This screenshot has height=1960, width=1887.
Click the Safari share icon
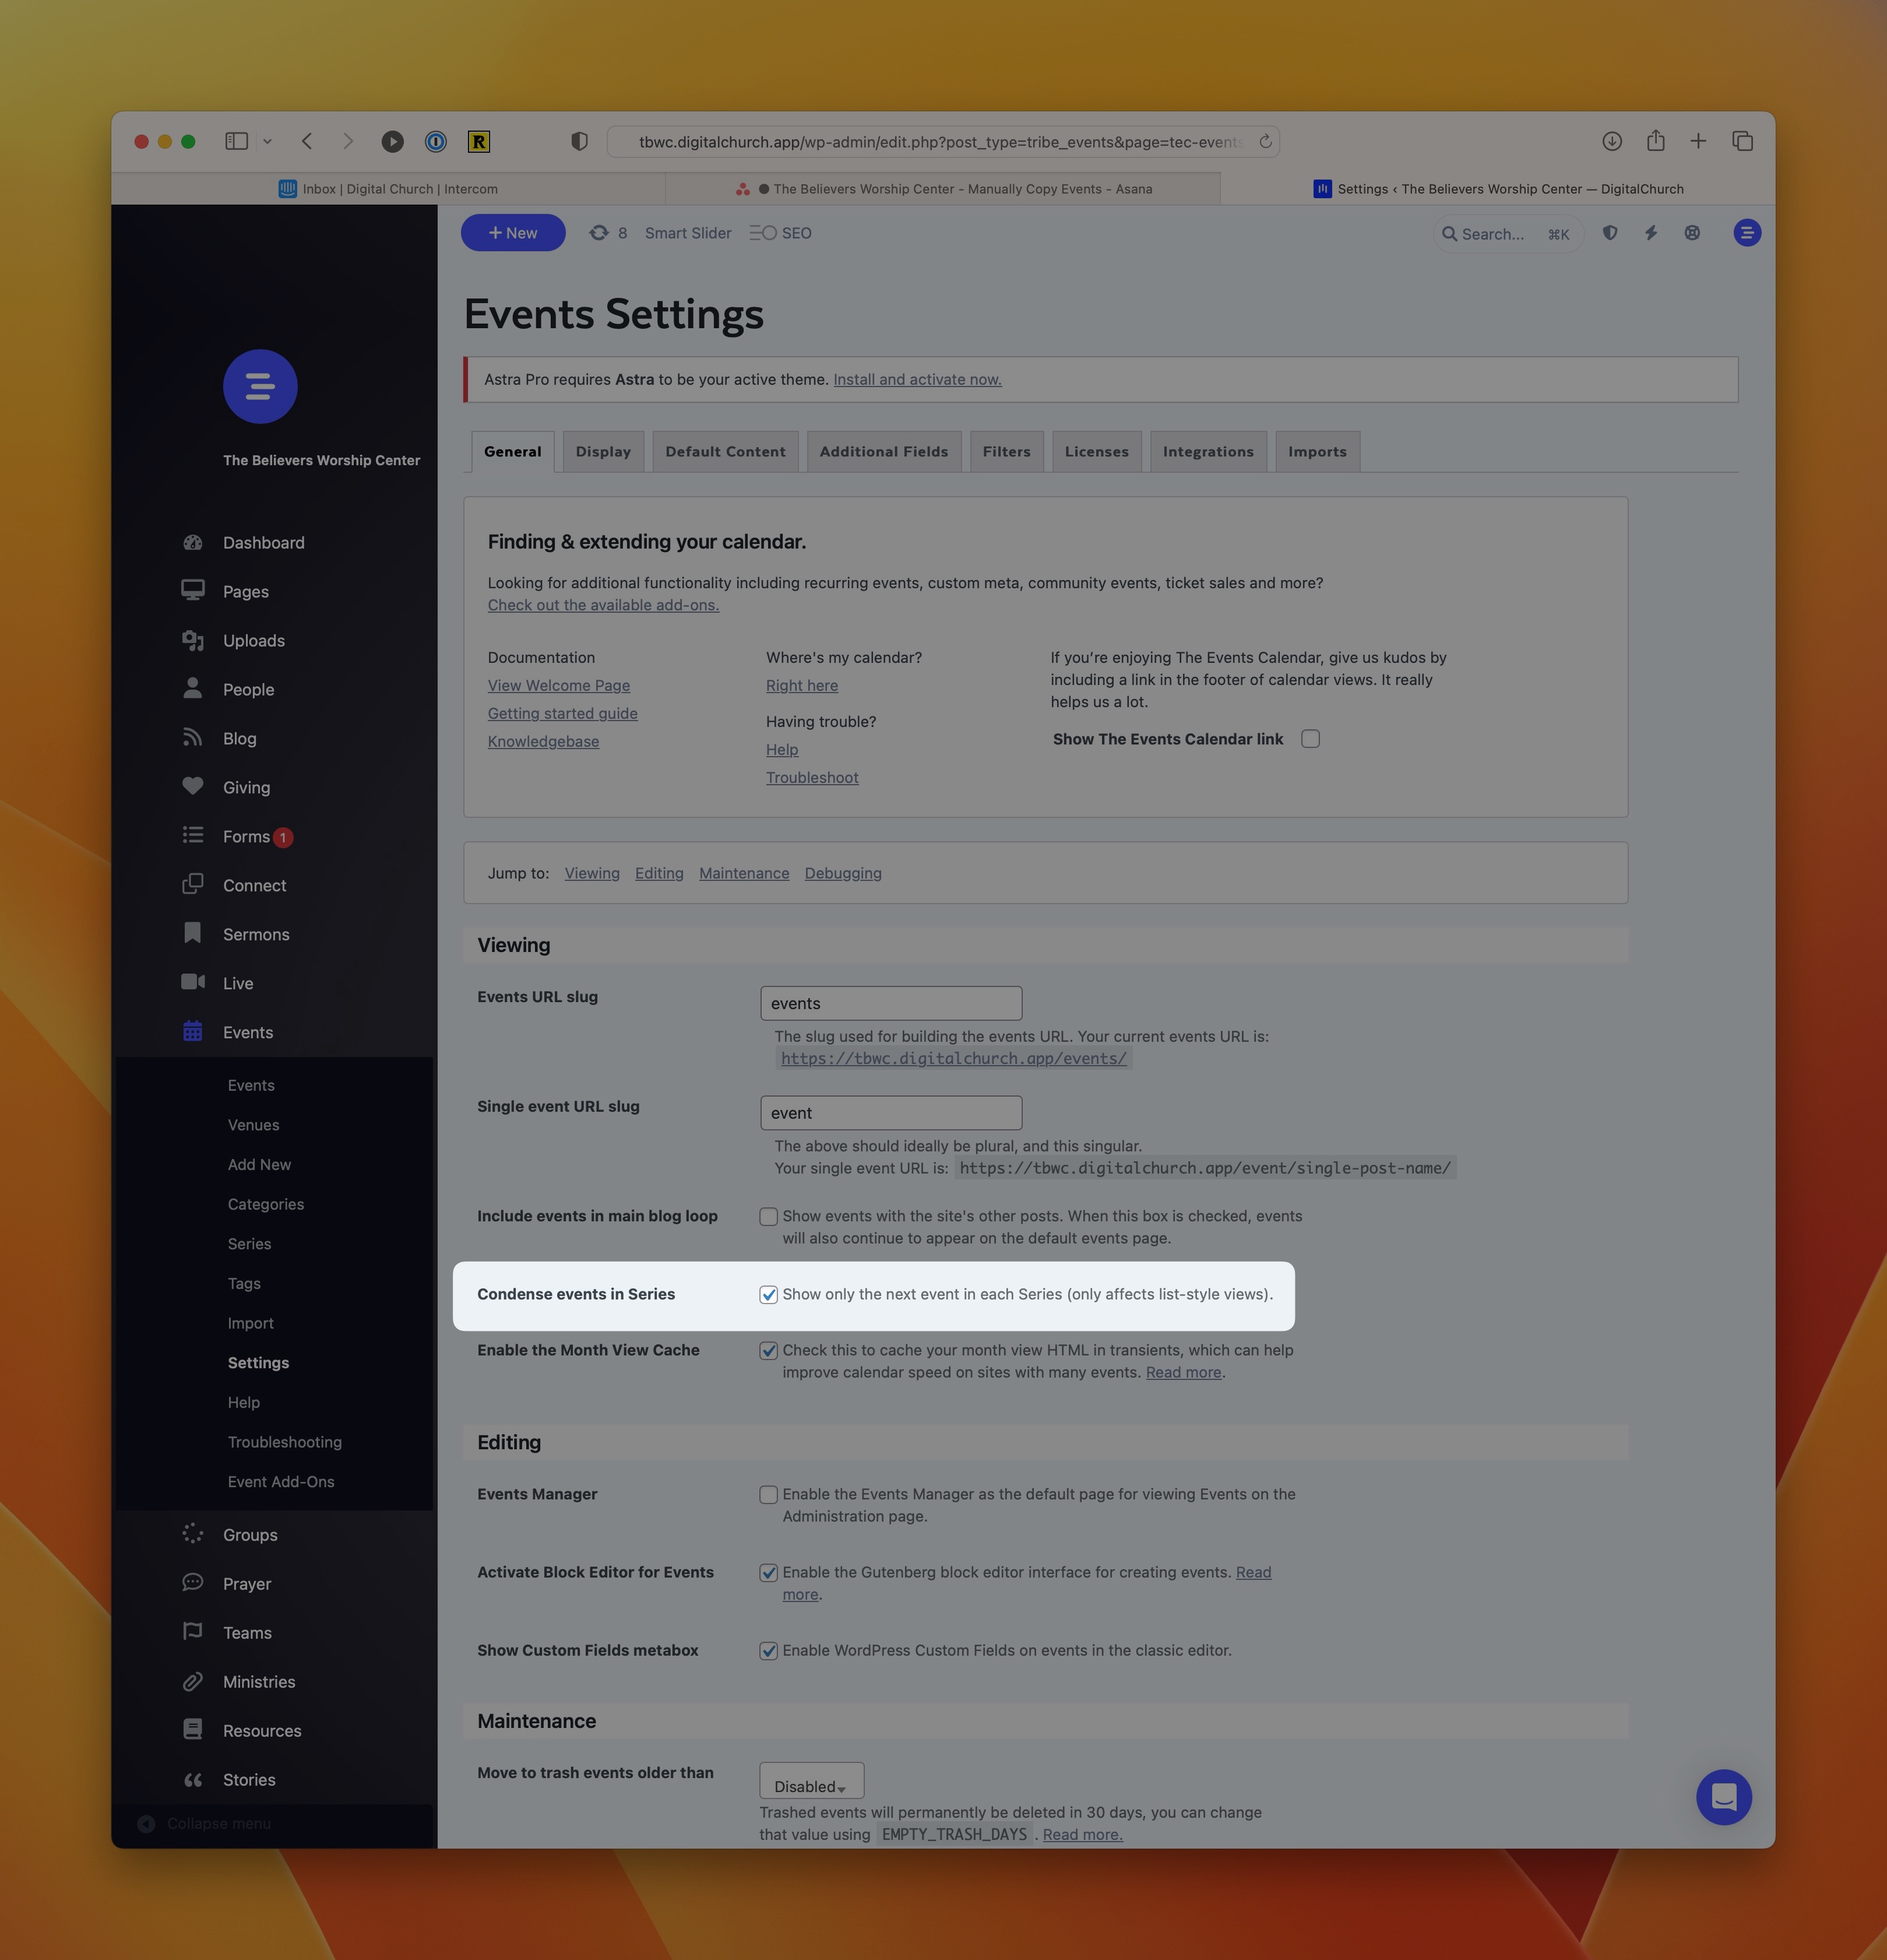coord(1655,140)
